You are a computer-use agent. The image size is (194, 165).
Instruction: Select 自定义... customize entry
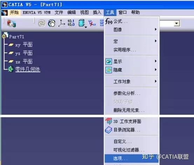tap(132, 142)
